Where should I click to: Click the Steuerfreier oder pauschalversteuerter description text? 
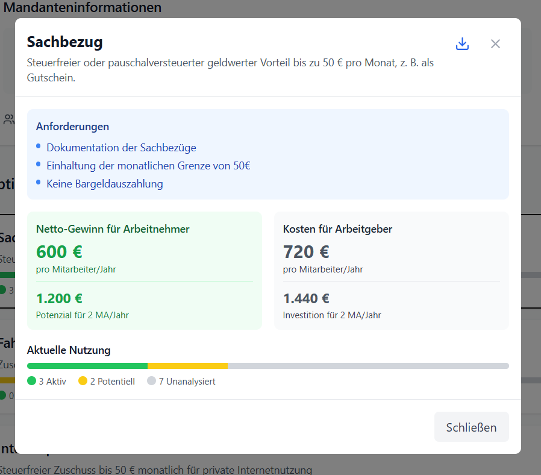(x=230, y=70)
